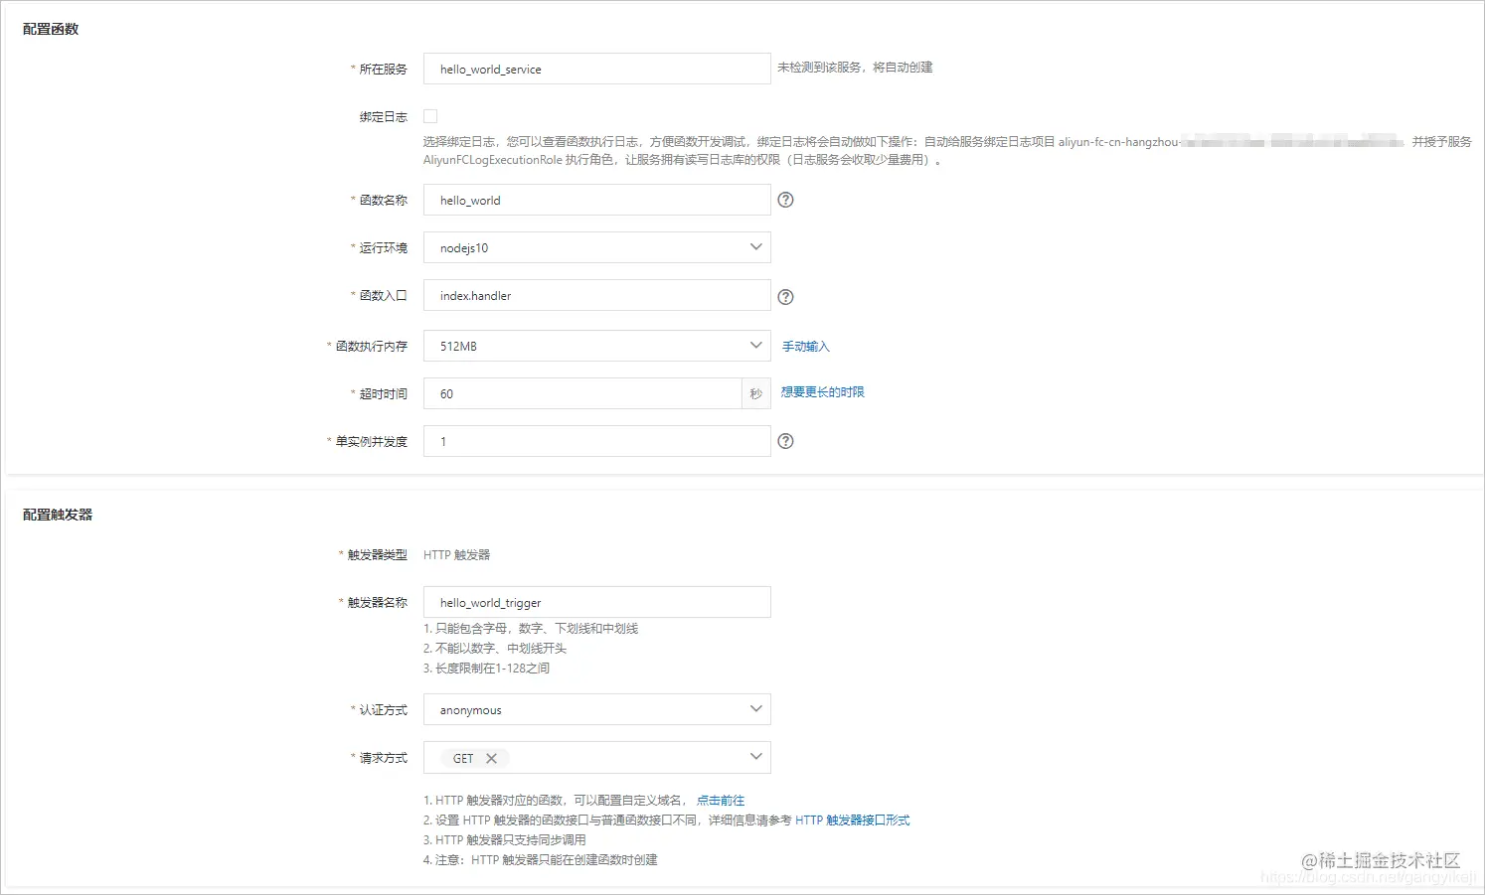Open the 想要更长的时限 link
Screen dimensions: 1485x895
click(821, 391)
